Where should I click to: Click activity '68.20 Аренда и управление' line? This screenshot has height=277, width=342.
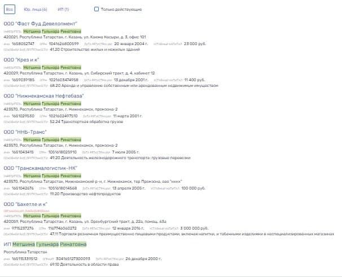pos(134,86)
